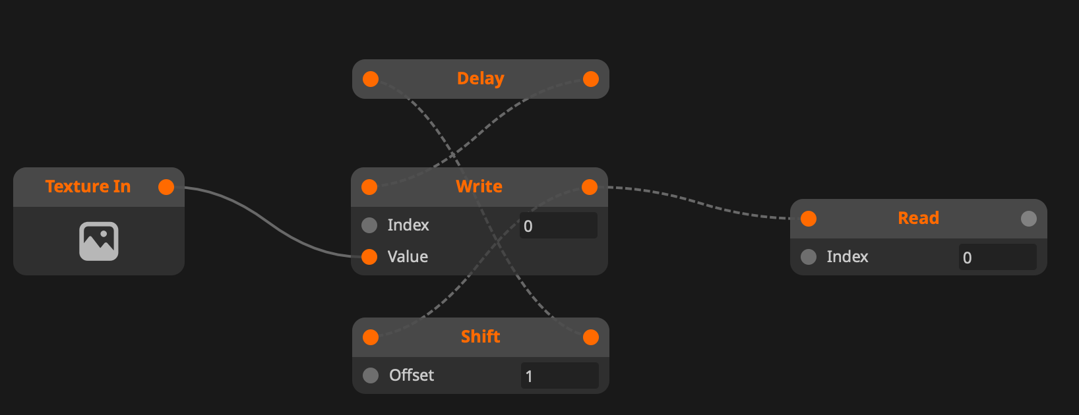Viewport: 1079px width, 415px height.
Task: Click the Read node Index gray port
Action: click(x=809, y=257)
